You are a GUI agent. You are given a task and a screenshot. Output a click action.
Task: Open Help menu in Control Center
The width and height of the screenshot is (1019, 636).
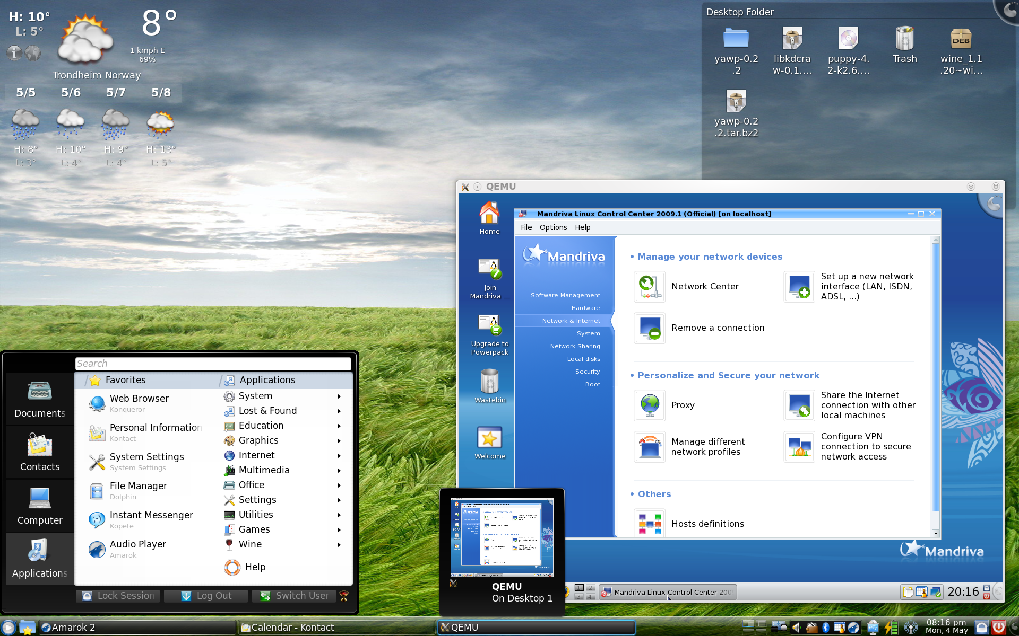[582, 227]
